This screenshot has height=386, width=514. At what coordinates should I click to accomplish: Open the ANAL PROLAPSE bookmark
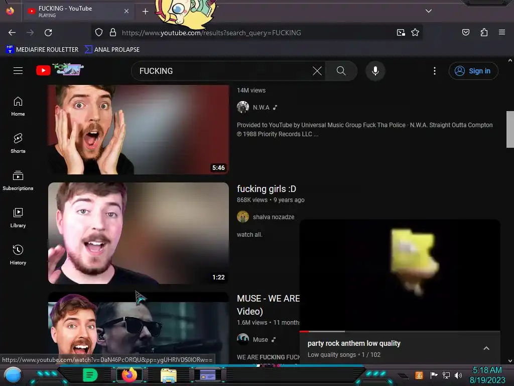(x=112, y=50)
